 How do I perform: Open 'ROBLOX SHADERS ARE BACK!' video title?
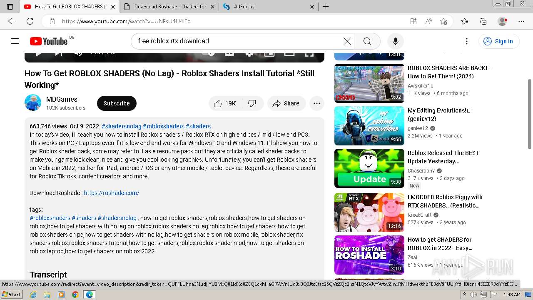coord(449,72)
